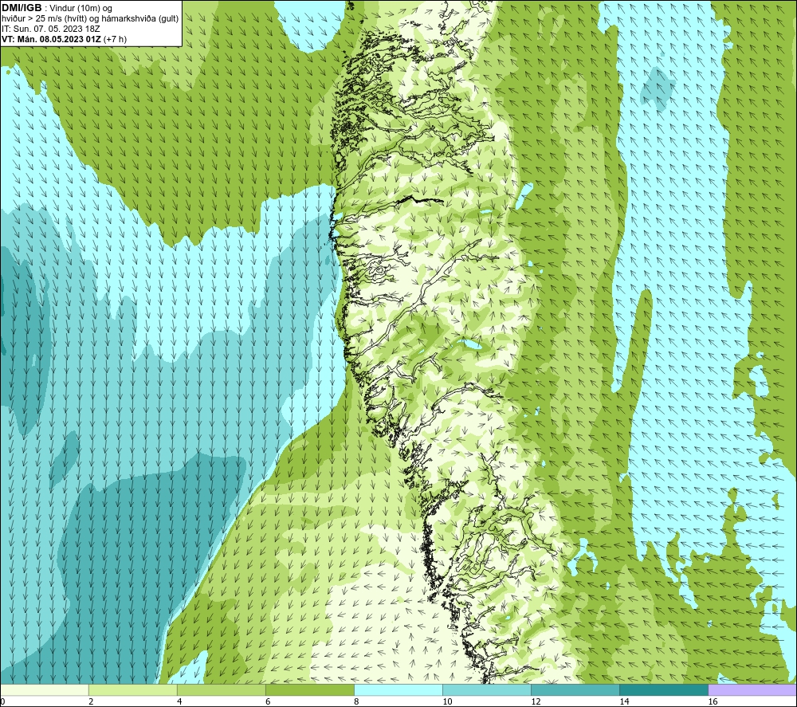Image resolution: width=797 pixels, height=707 pixels.
Task: Click the light cyan 8–10 m/s legend swatch
Action: (x=398, y=690)
